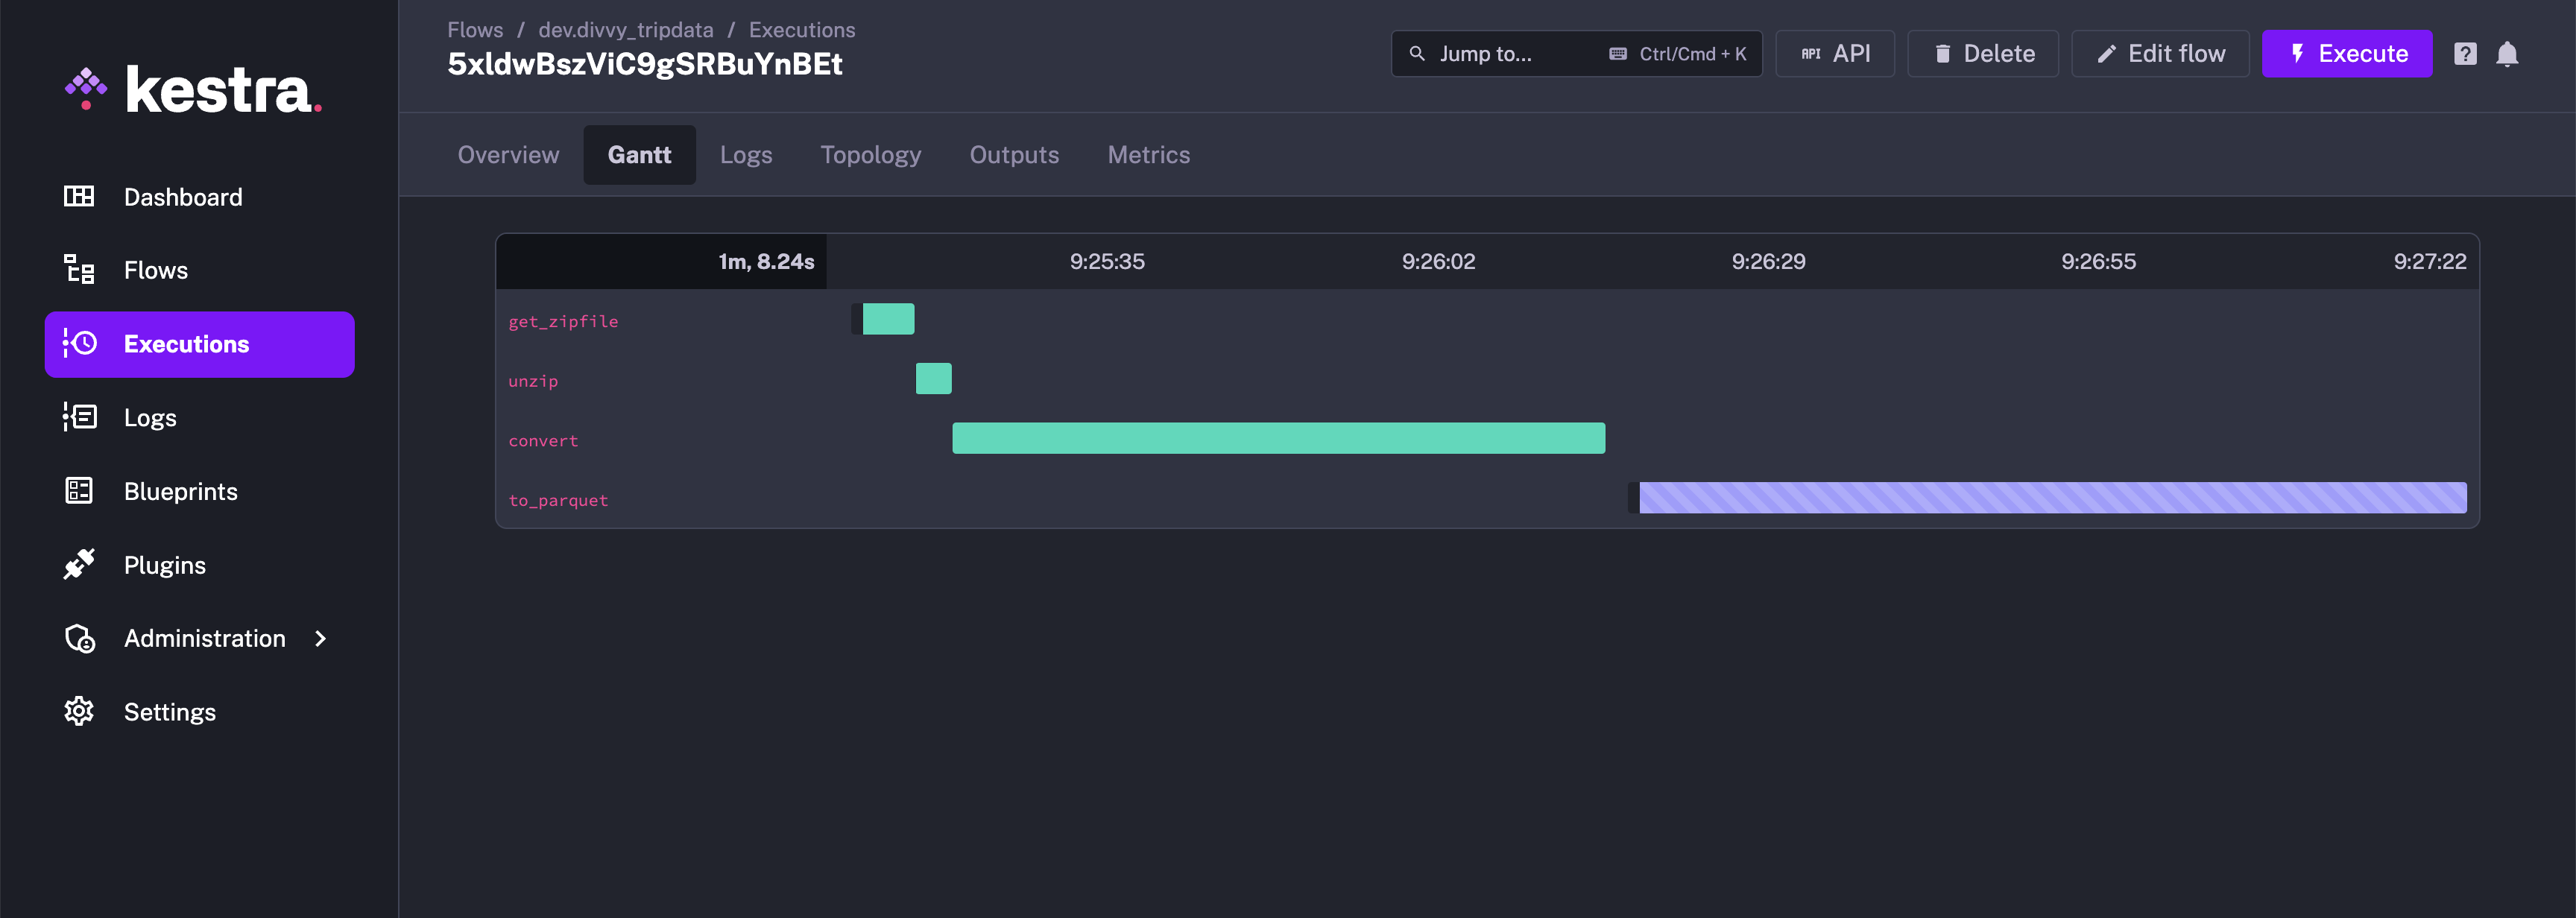
Task: Click the Dashboard grid icon in sidebar
Action: (79, 196)
